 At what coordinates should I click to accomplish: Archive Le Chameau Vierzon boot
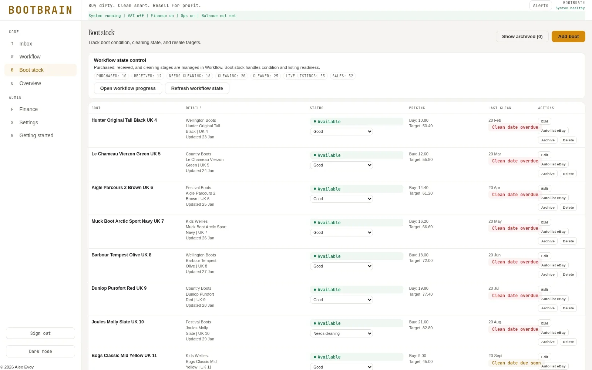coord(548,174)
